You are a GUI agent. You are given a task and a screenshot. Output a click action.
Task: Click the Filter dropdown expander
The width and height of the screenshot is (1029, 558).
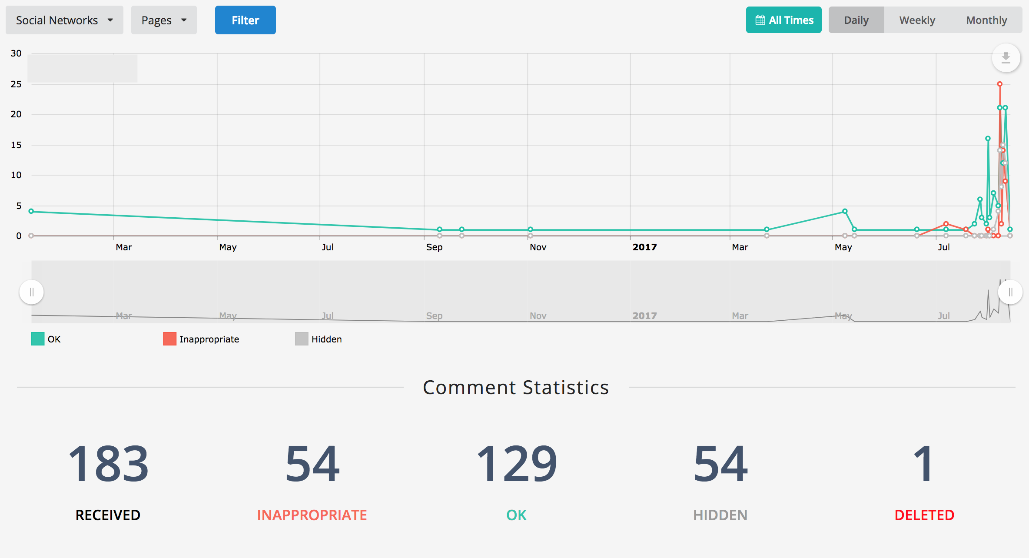[x=245, y=20]
